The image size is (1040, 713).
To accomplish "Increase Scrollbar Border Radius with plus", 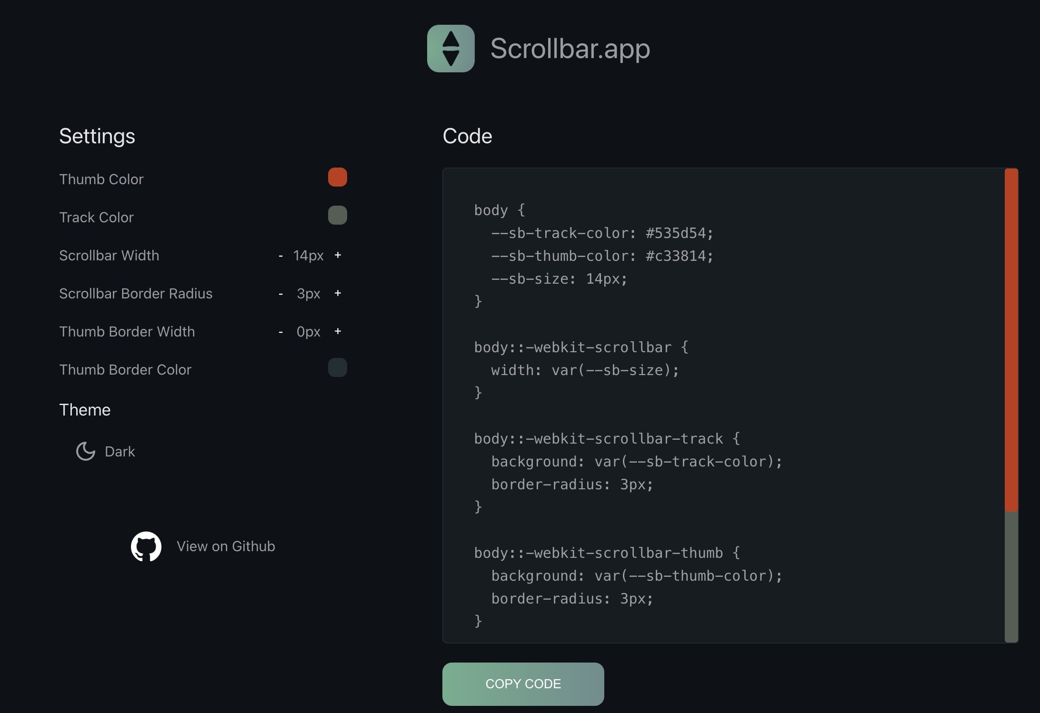I will click(338, 293).
